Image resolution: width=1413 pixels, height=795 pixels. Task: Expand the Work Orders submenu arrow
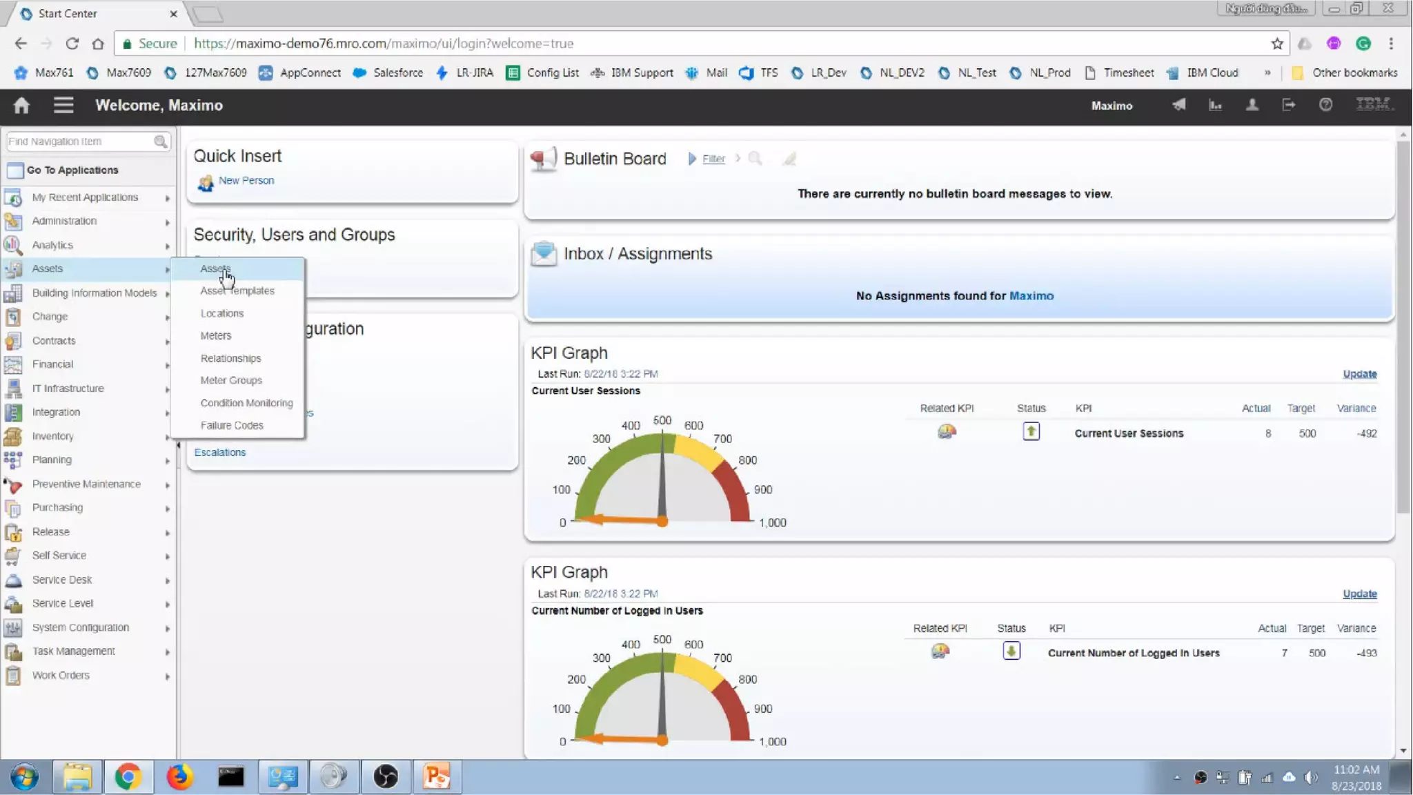167,676
